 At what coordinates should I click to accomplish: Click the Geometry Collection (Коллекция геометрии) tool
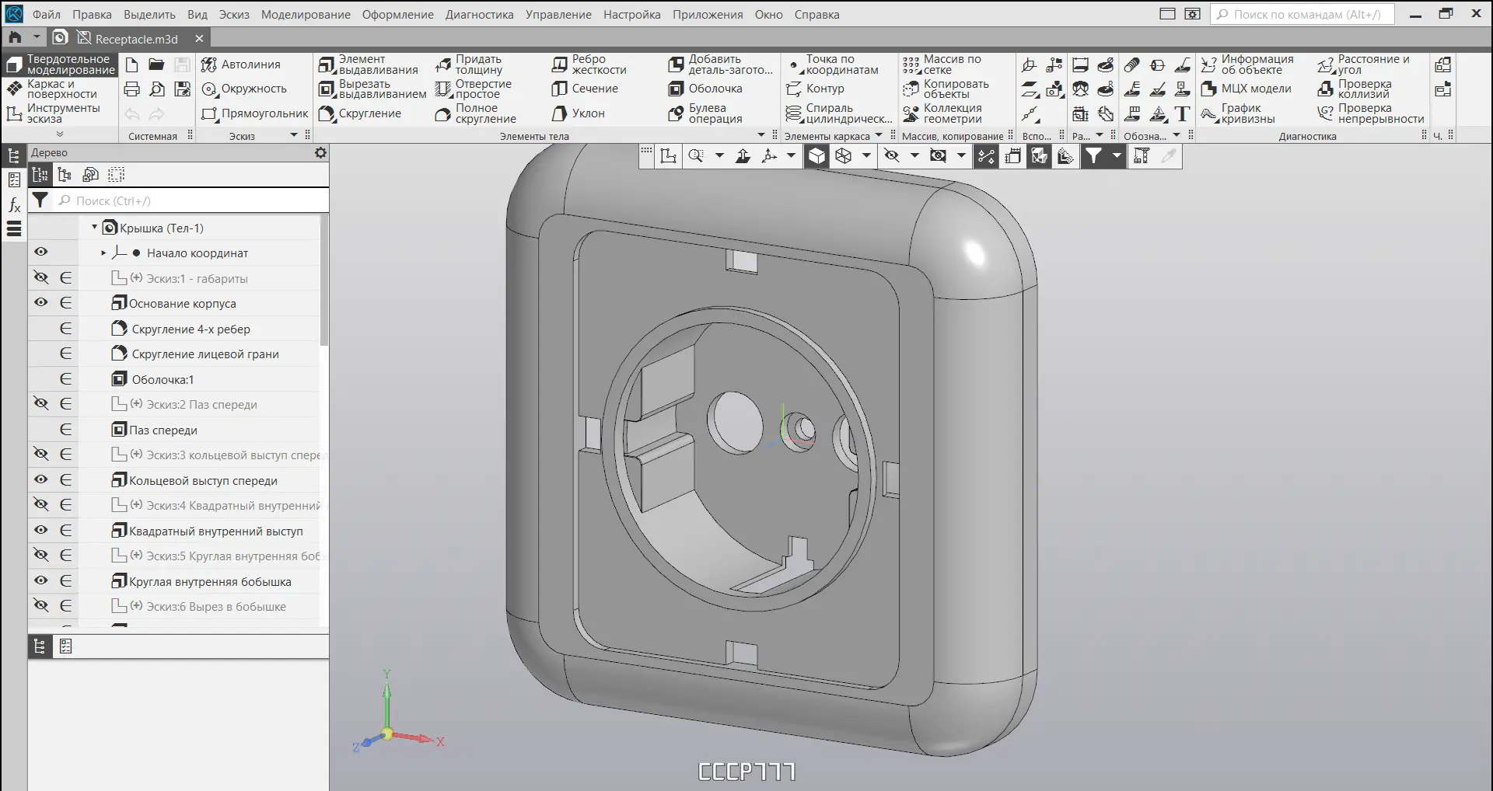click(942, 113)
